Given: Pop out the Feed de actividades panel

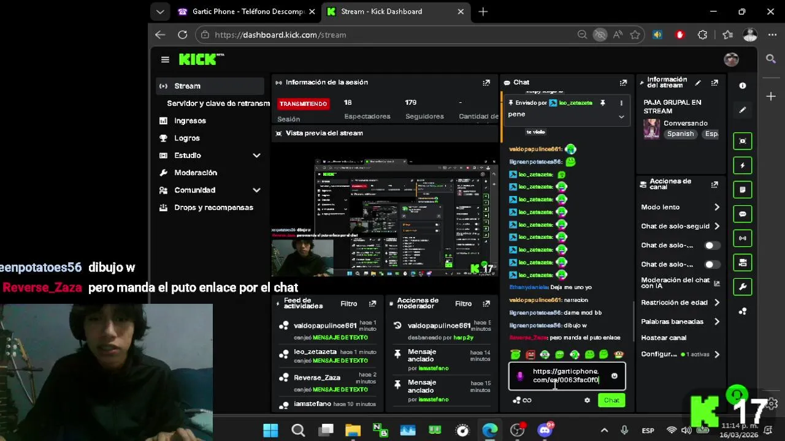Looking at the screenshot, I should coord(372,304).
